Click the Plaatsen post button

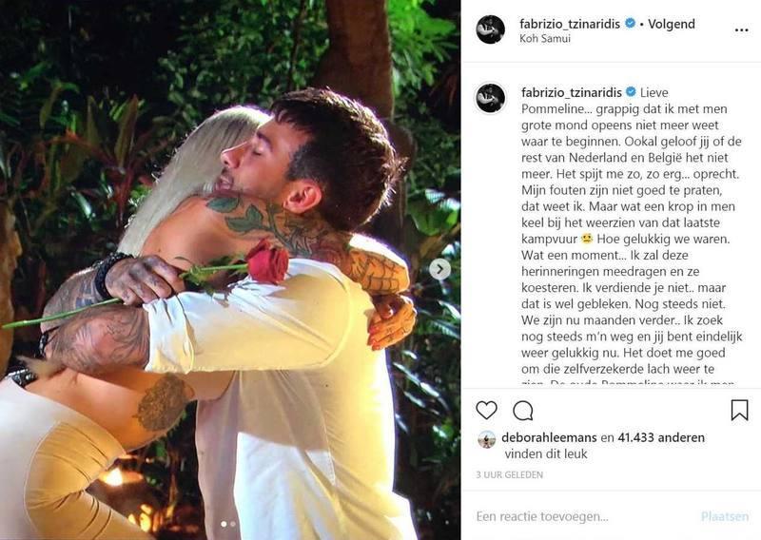pyautogui.click(x=725, y=517)
